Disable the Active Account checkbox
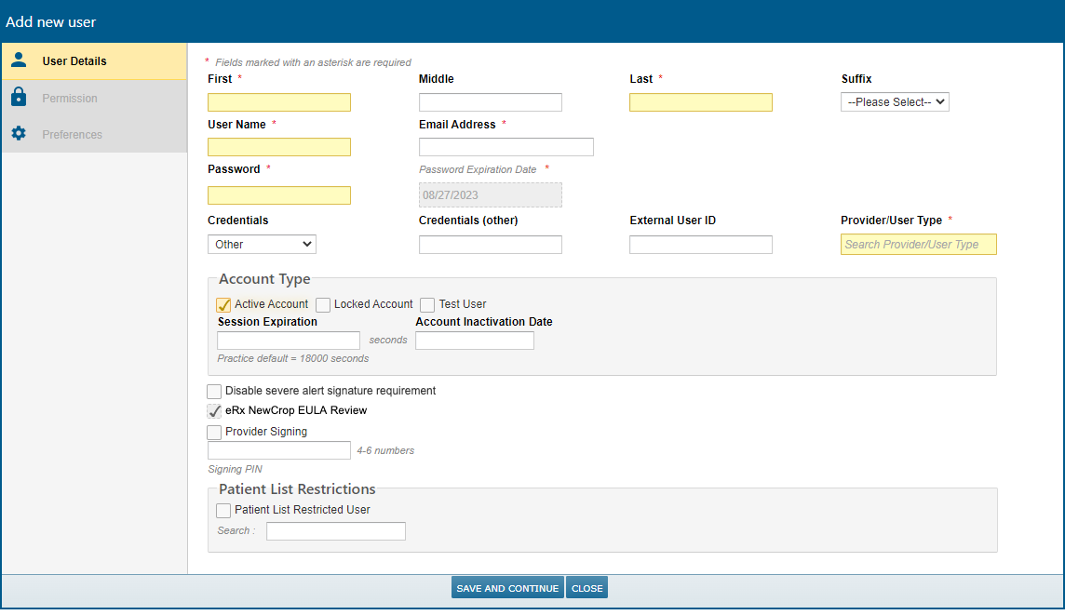1065x615 pixels. pyautogui.click(x=223, y=304)
